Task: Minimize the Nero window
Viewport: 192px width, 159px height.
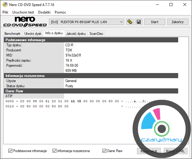Action: point(157,5)
